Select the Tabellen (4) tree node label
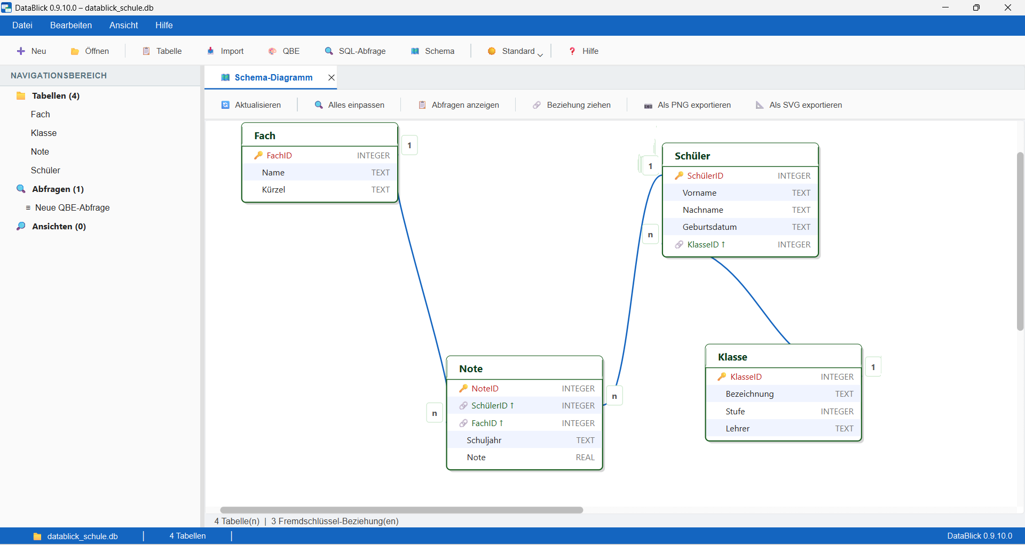The width and height of the screenshot is (1025, 545). [56, 96]
